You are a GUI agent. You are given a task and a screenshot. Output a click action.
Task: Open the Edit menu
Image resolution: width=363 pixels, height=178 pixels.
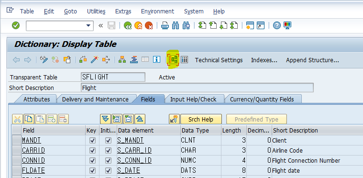coord(49,11)
